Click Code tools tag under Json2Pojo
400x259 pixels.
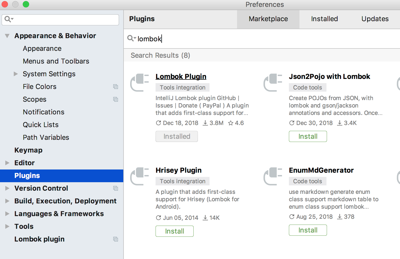tap(308, 87)
